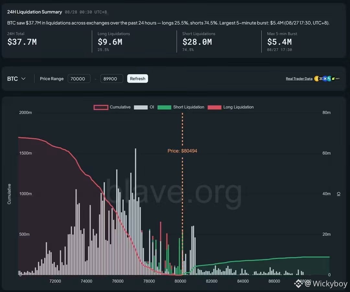Click the black-and-white OKX exchange icon

pyautogui.click(x=321, y=79)
